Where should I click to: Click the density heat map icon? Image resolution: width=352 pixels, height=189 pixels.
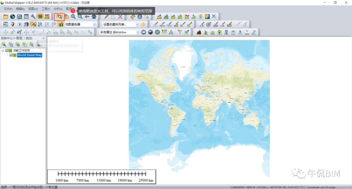click(x=207, y=17)
